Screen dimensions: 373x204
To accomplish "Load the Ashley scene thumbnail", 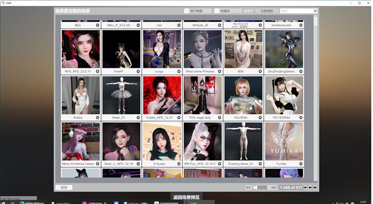I will pos(80,96).
